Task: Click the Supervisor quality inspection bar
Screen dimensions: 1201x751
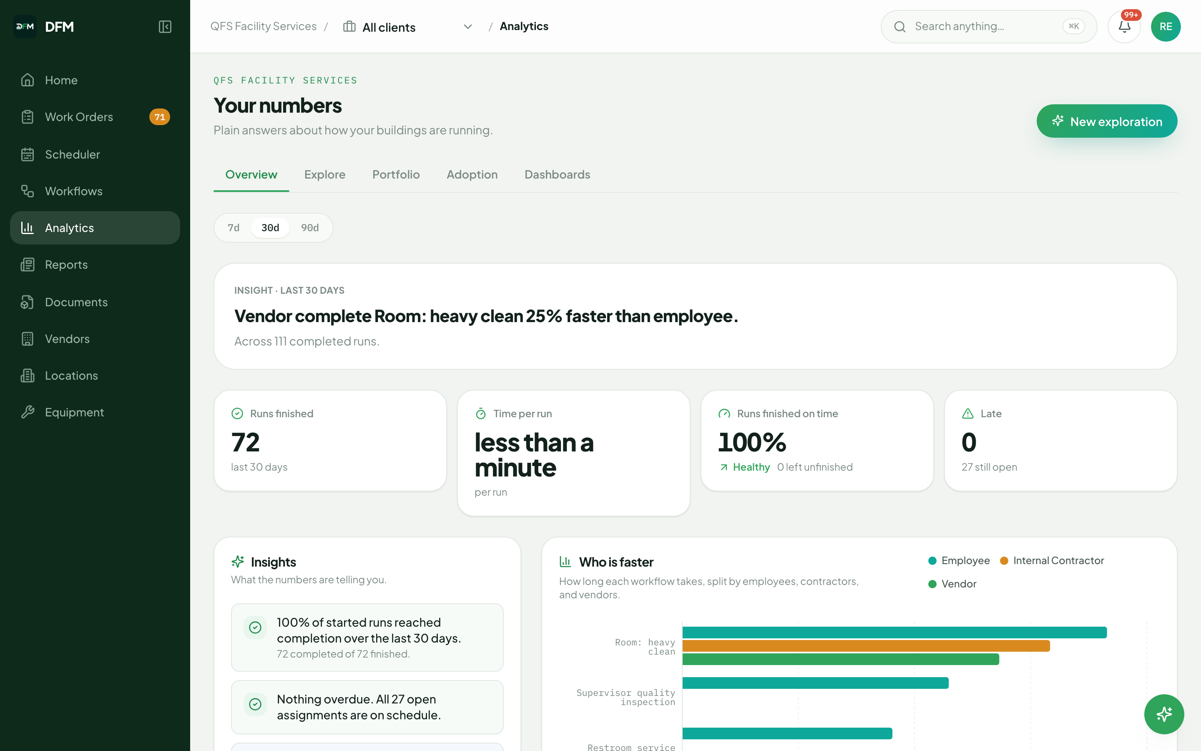Action: pos(815,683)
